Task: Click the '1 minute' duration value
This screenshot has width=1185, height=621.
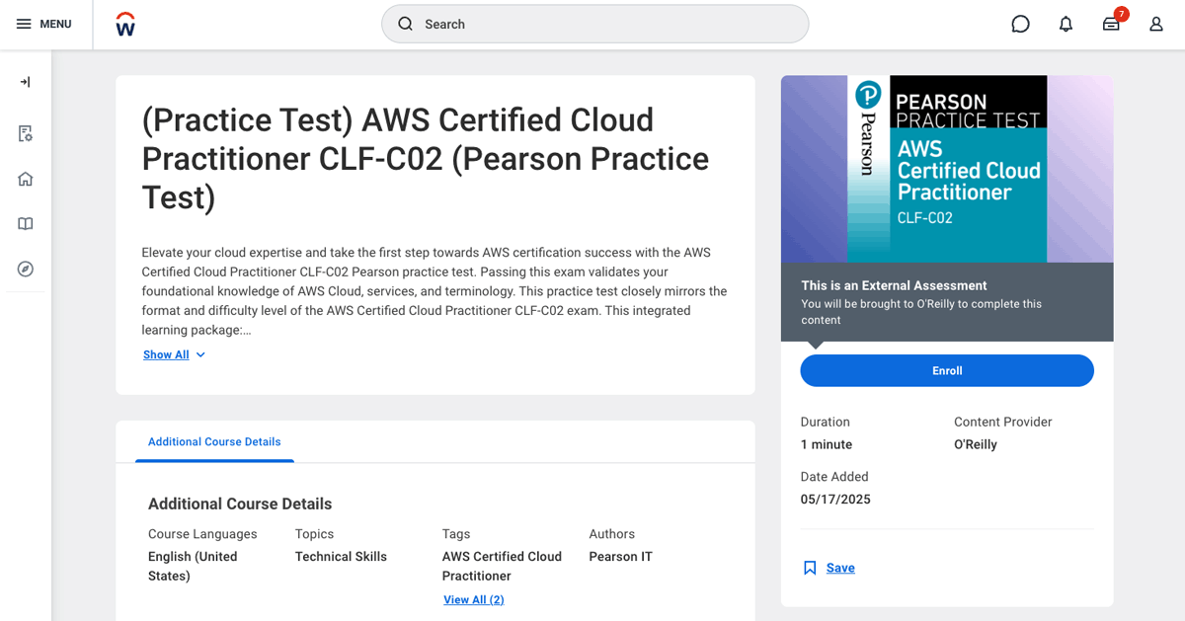Action: pyautogui.click(x=827, y=444)
